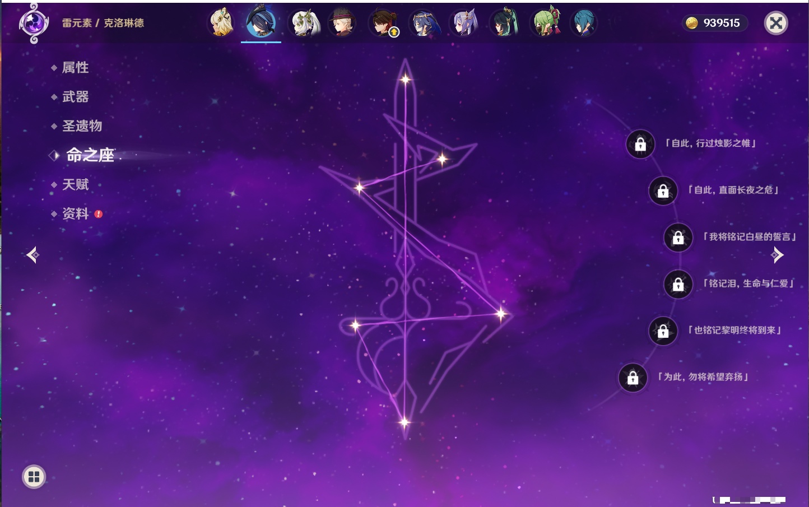The height and width of the screenshot is (507, 809).
Task: Select the green-haired masked character avatar
Action: click(x=546, y=22)
